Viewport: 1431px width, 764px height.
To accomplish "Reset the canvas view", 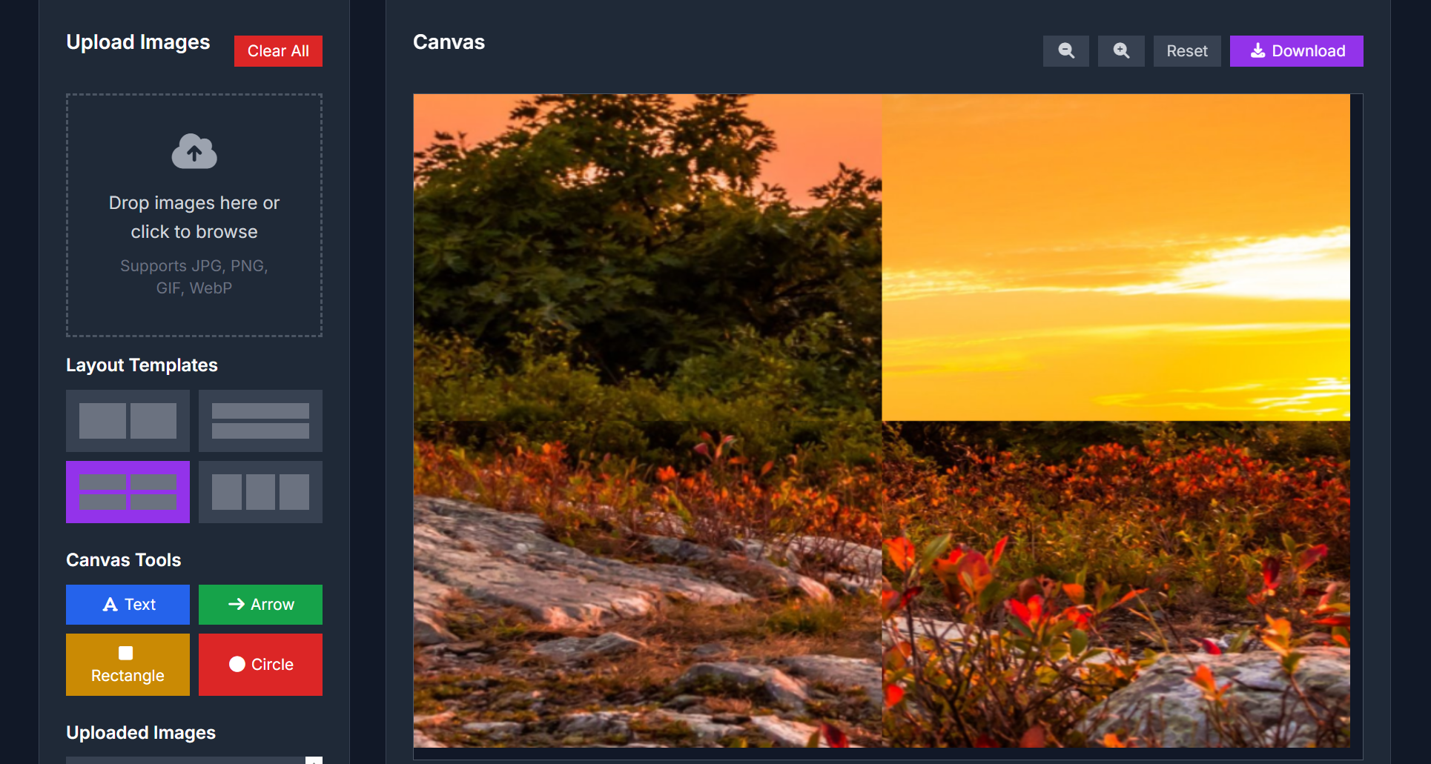I will click(1186, 51).
